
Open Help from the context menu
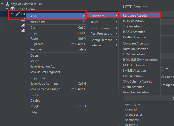click(57, 112)
